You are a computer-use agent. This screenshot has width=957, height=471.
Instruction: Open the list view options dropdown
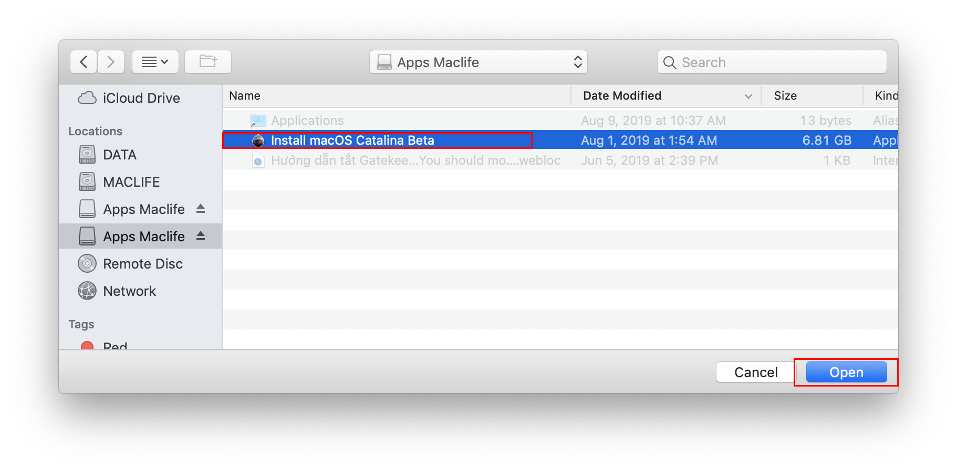click(x=155, y=62)
